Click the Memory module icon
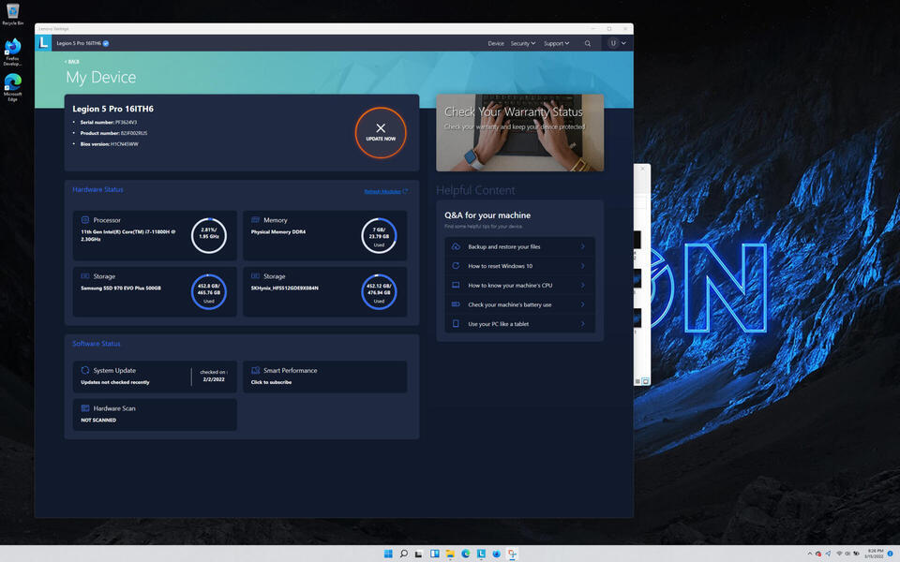This screenshot has width=900, height=562. [255, 219]
